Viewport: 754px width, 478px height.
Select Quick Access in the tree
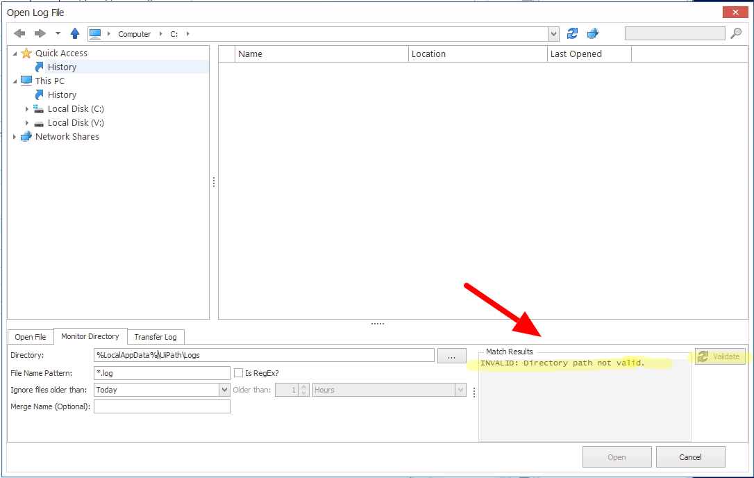(x=61, y=53)
